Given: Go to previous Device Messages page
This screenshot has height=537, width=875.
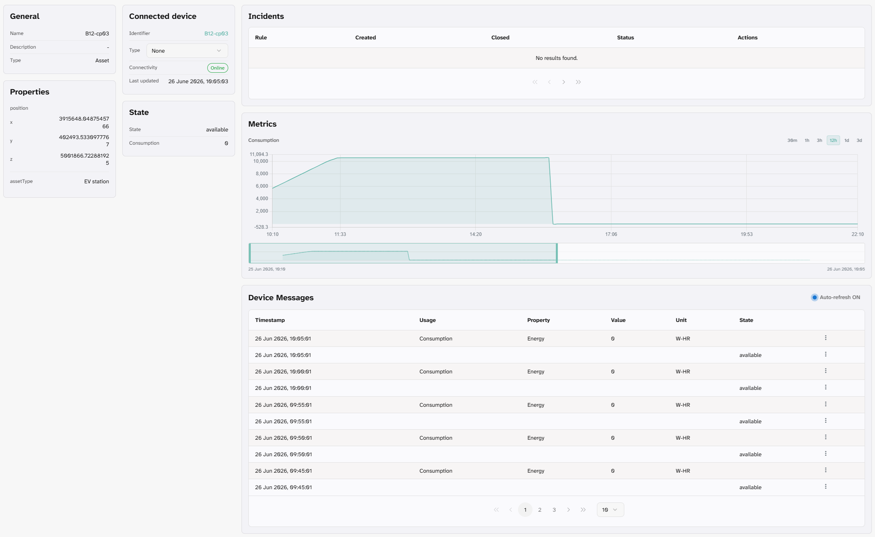Looking at the screenshot, I should (x=511, y=510).
